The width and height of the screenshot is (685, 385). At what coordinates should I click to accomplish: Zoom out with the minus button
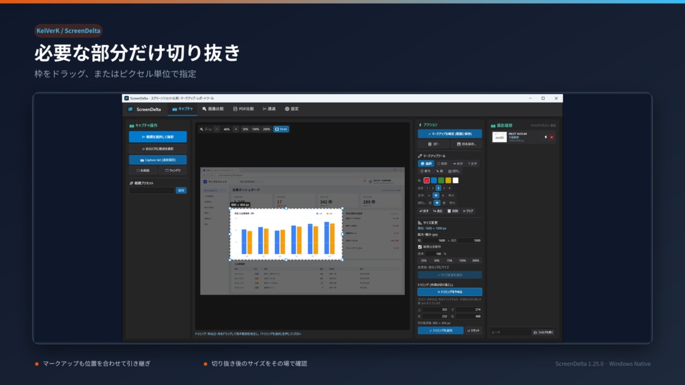coord(217,129)
